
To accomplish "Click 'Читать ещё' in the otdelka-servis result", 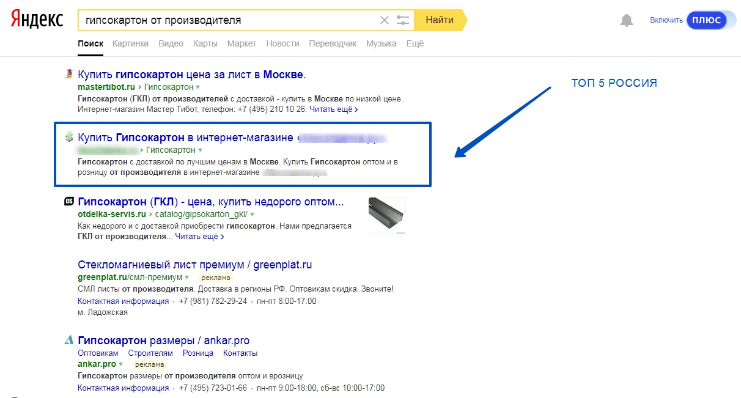I will click(199, 236).
